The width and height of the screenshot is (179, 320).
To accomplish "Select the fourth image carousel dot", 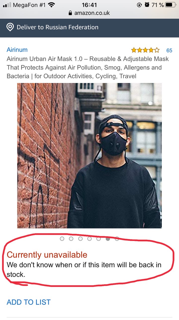I will [90, 239].
